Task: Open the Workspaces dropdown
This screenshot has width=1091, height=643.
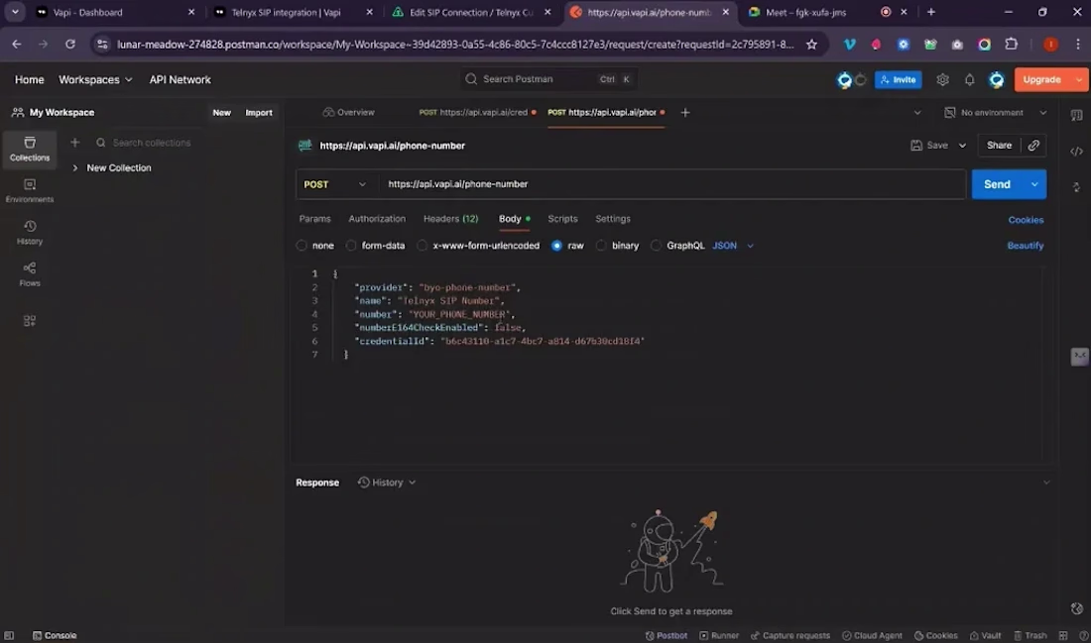Action: (x=95, y=79)
